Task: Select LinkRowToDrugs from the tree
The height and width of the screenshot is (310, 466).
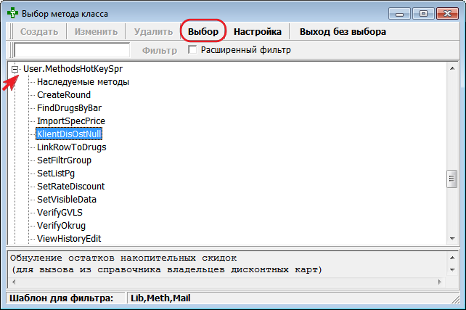Action: click(70, 147)
